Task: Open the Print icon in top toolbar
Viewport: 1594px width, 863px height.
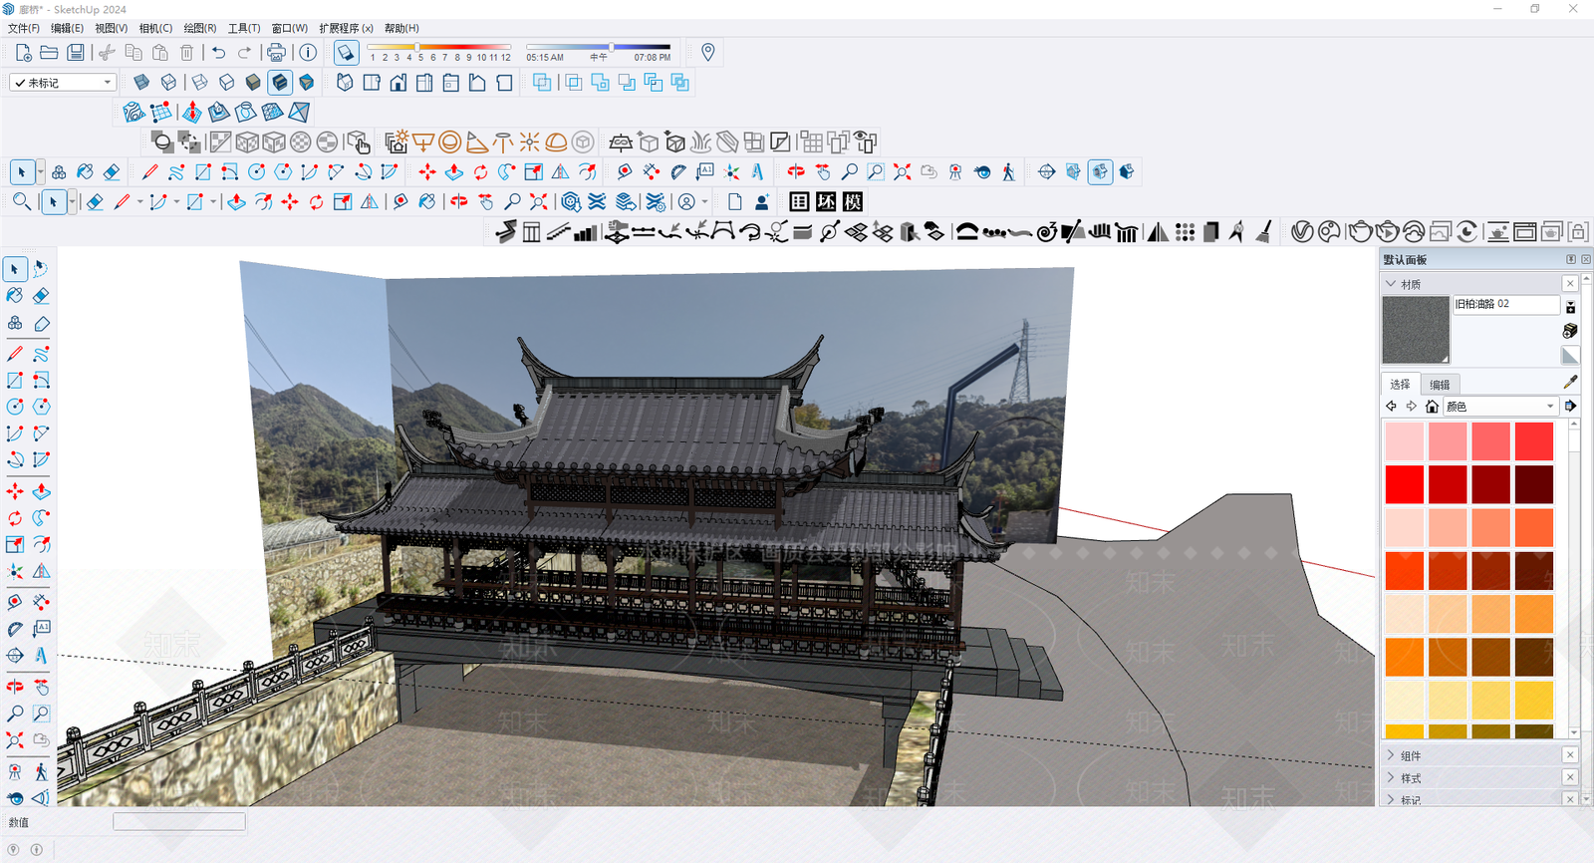Action: coord(276,53)
